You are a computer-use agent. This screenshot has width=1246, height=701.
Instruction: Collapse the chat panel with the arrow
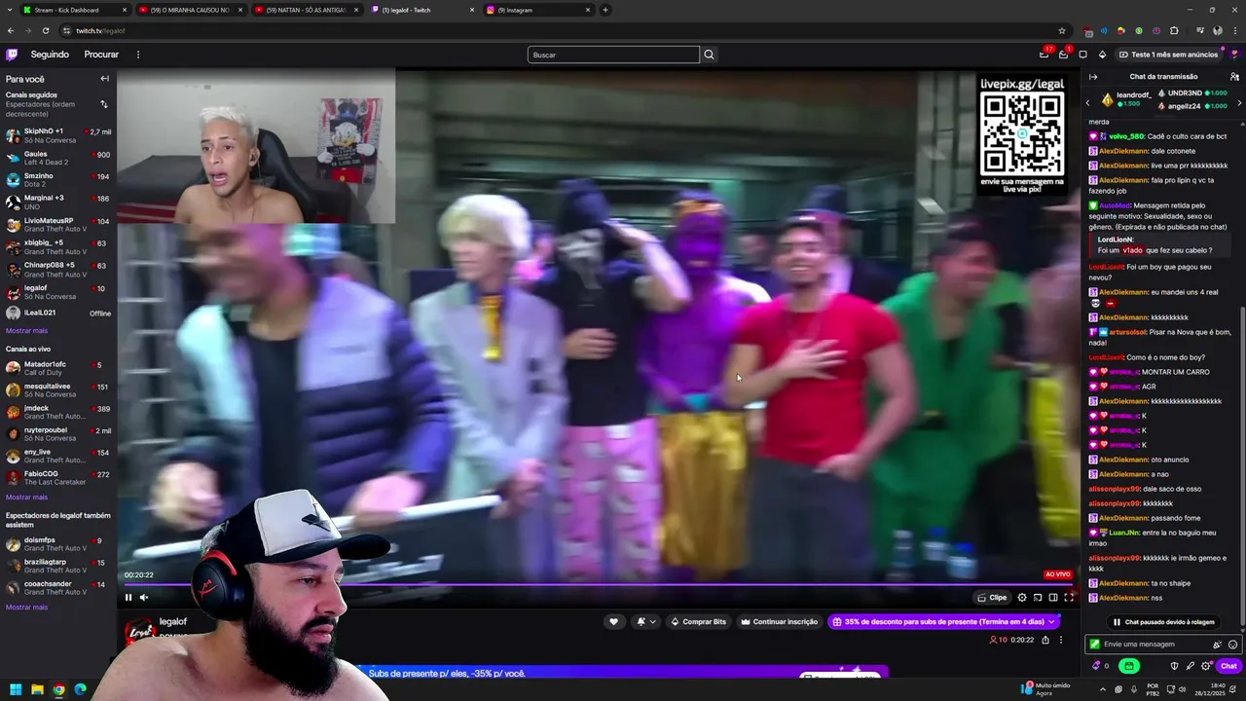[1093, 77]
